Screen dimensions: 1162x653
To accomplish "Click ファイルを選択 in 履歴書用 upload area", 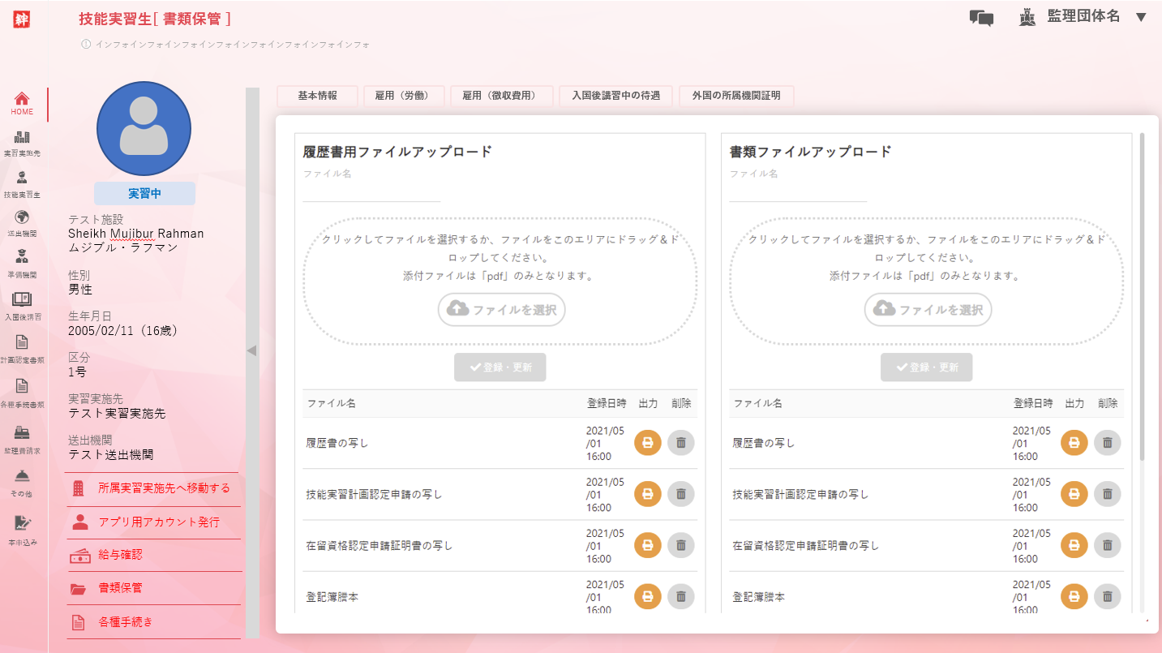I will [501, 310].
